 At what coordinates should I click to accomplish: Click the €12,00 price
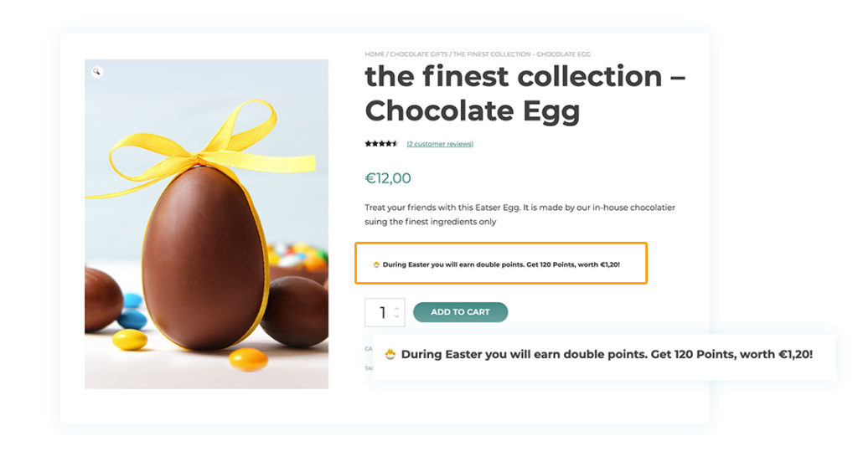pyautogui.click(x=388, y=178)
